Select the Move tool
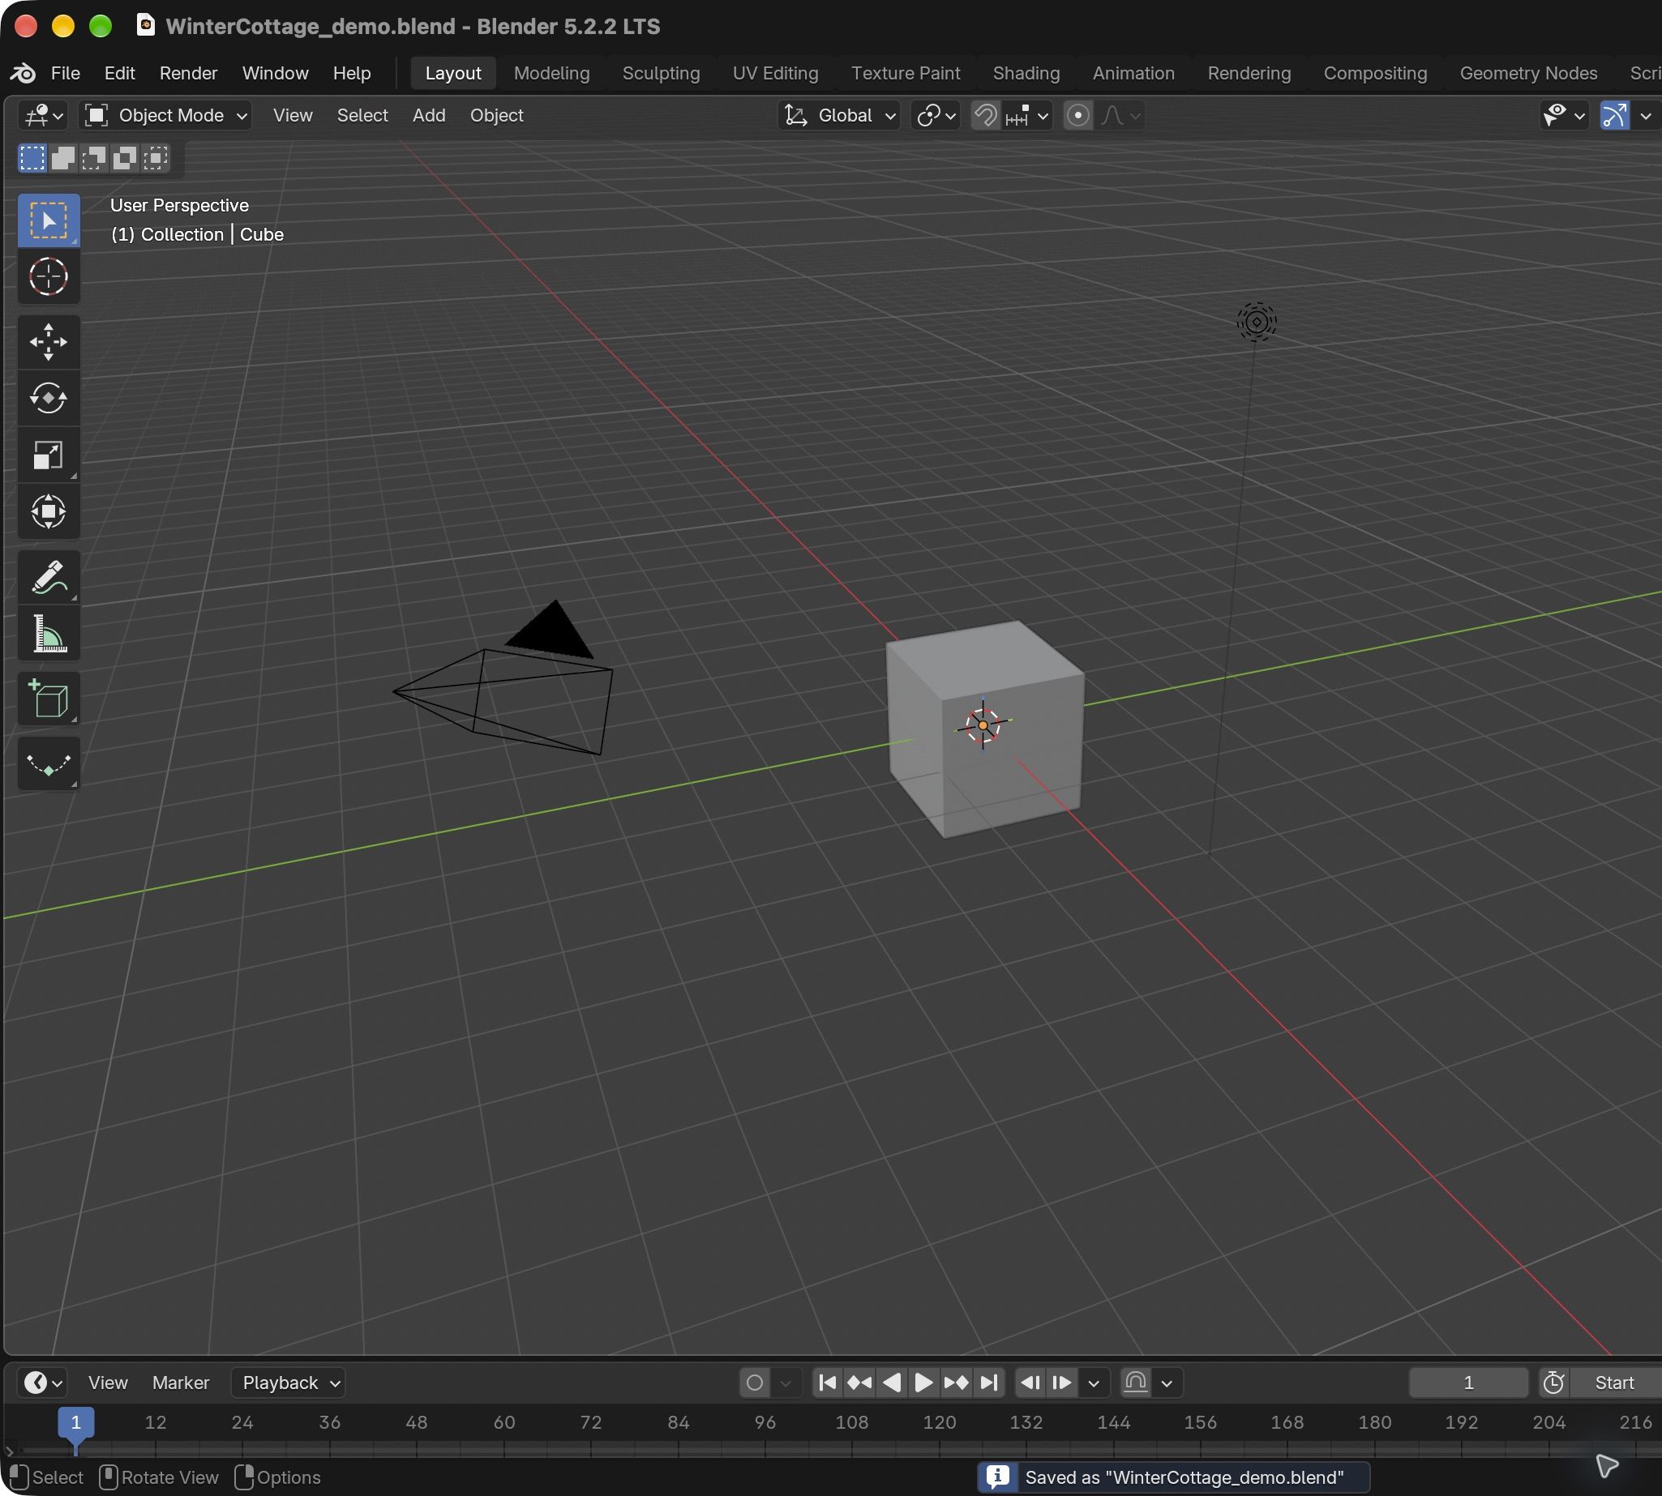This screenshot has height=1496, width=1662. tap(49, 342)
